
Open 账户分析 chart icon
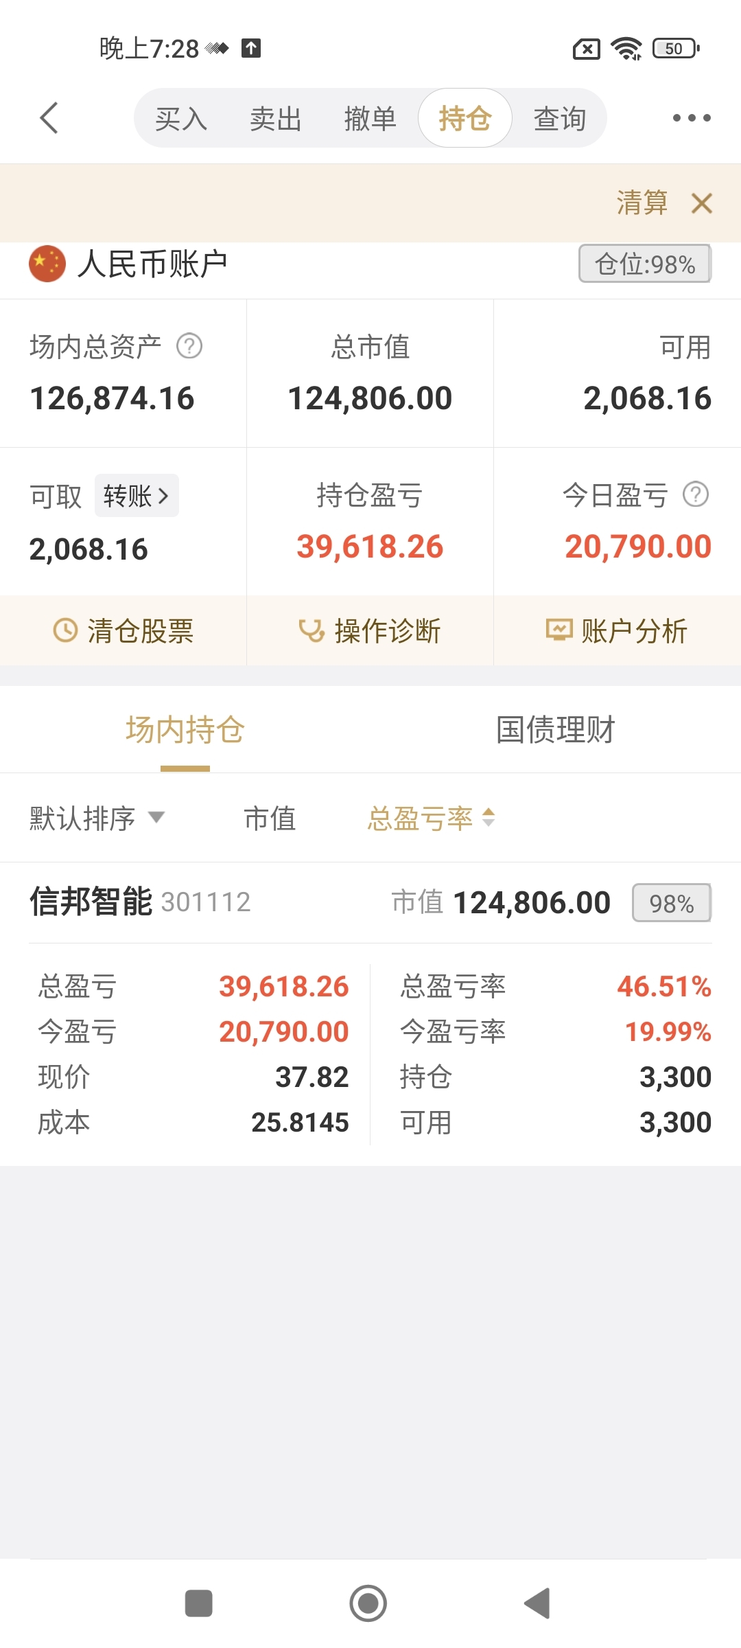(x=617, y=630)
